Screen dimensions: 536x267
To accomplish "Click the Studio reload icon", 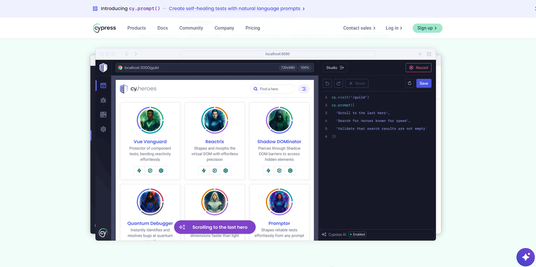I will click(409, 83).
